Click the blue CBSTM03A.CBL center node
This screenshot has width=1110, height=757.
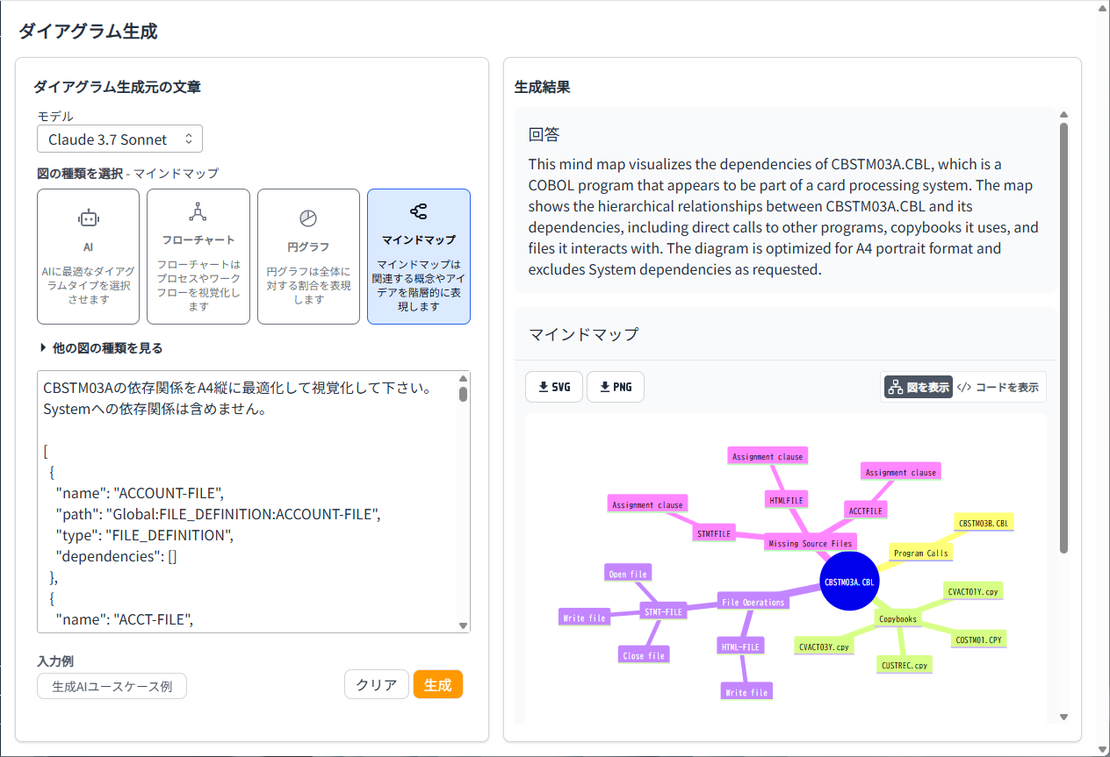pyautogui.click(x=849, y=581)
